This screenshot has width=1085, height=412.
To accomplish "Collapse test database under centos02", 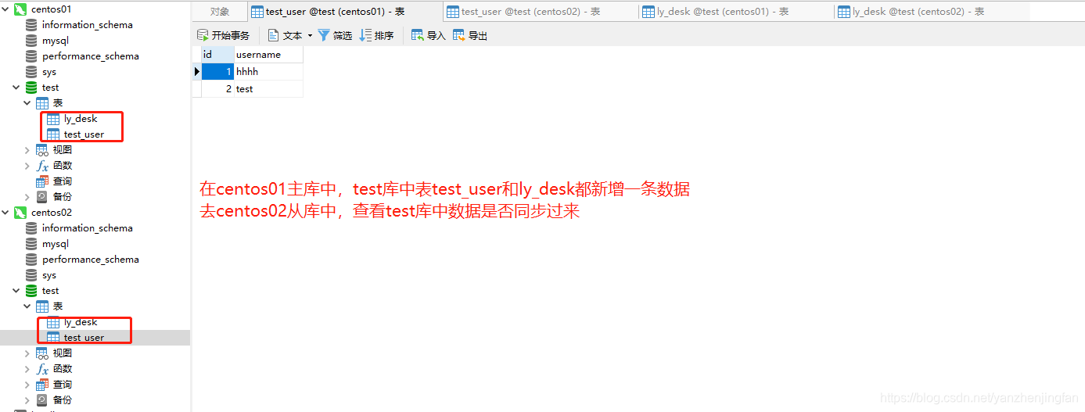I will tap(16, 291).
